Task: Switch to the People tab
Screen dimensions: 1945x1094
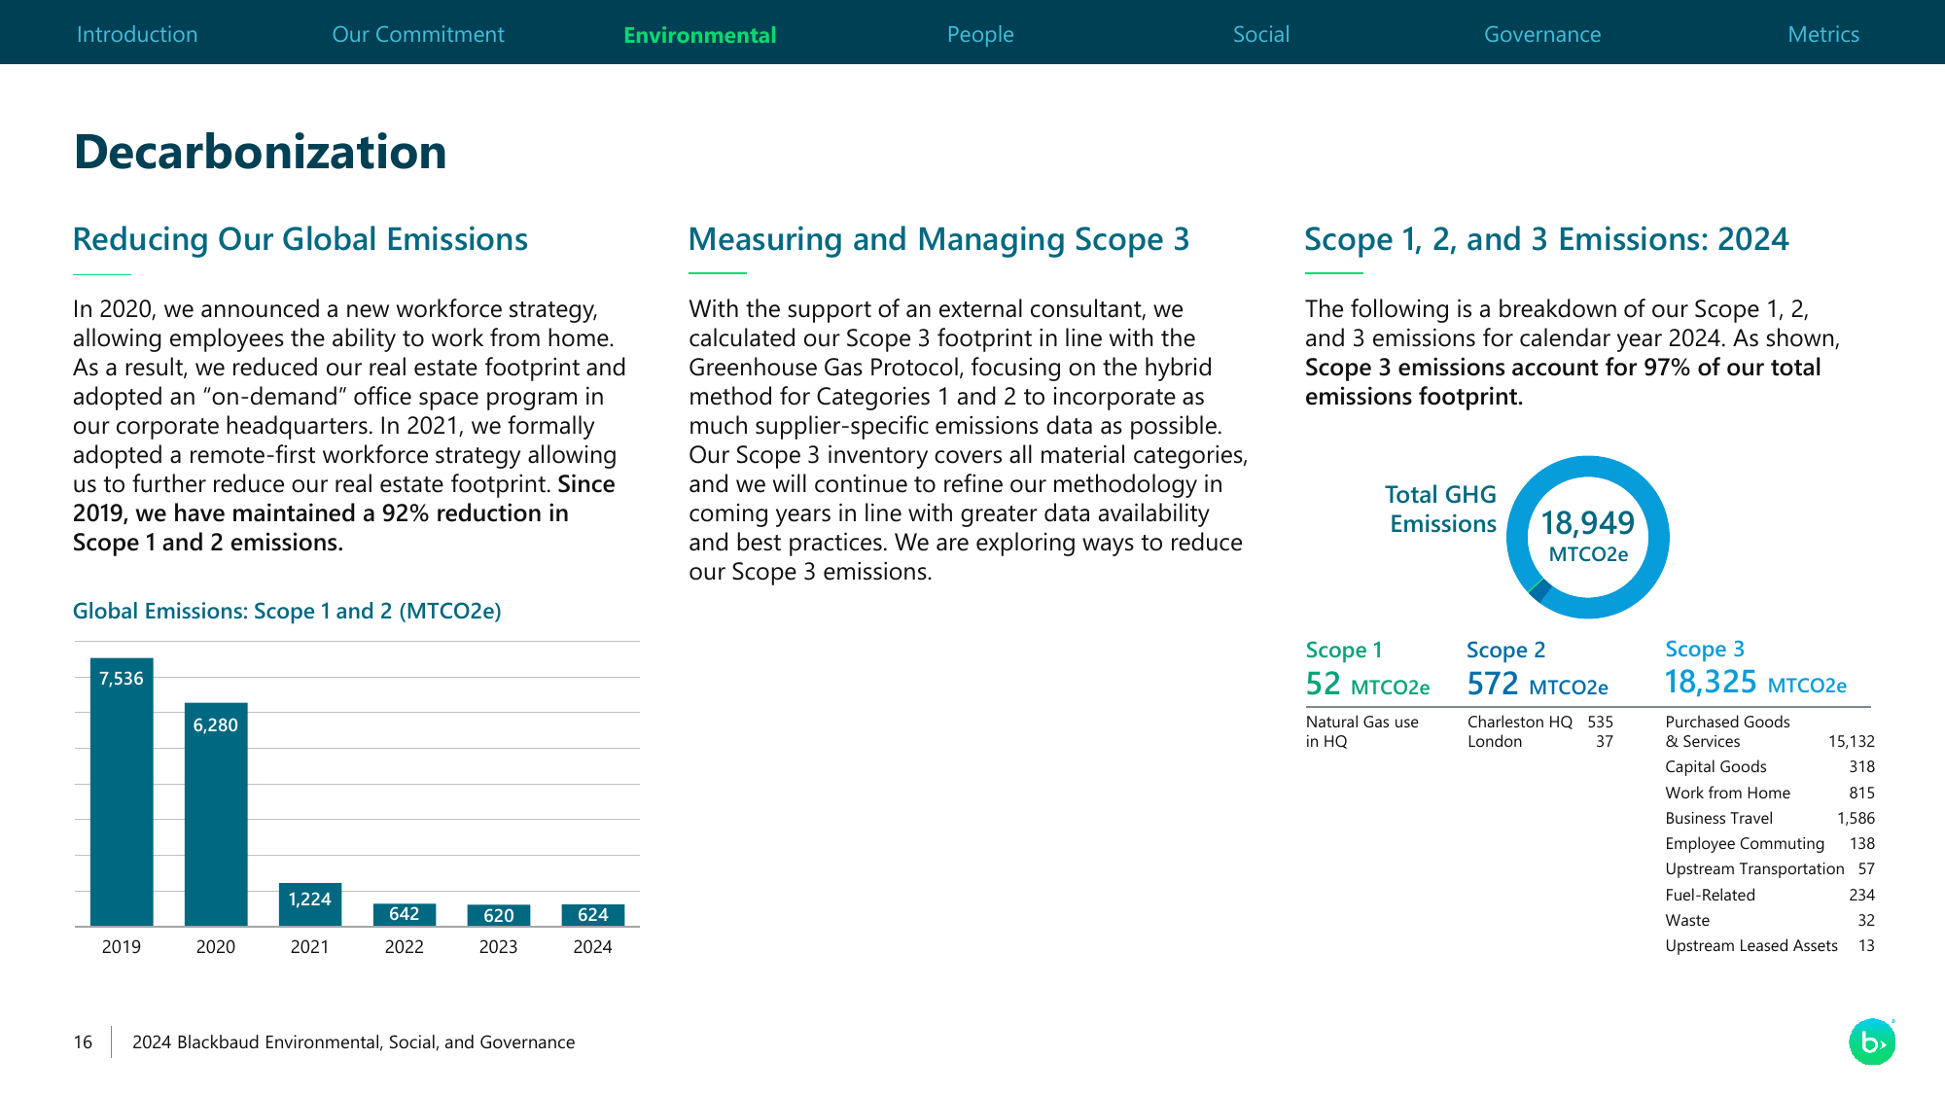Action: (980, 35)
